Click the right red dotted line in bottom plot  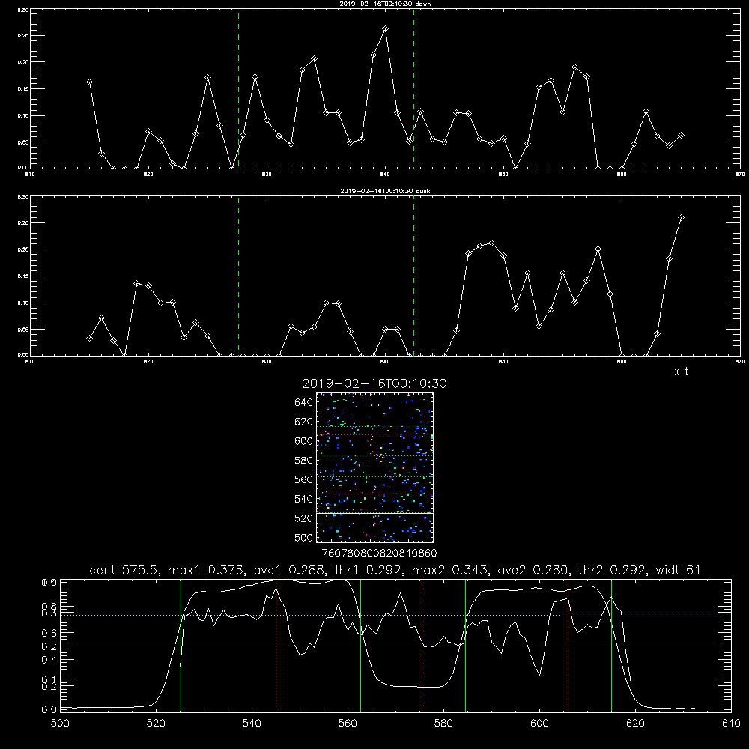point(568,646)
